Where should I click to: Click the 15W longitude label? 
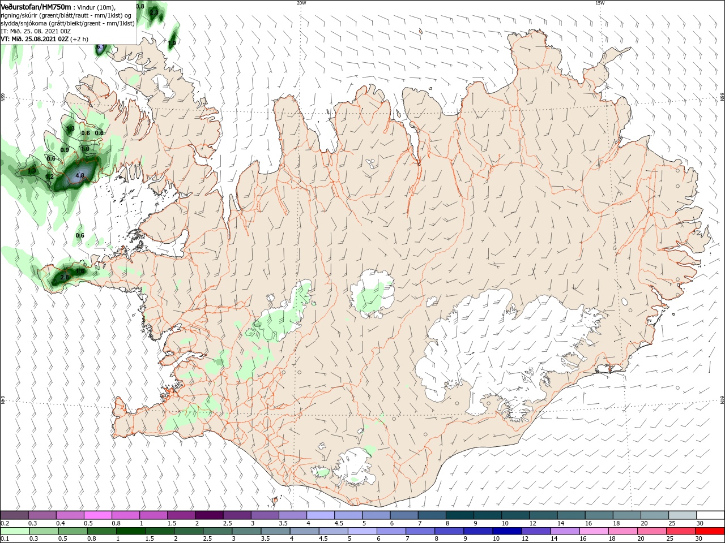click(x=600, y=3)
